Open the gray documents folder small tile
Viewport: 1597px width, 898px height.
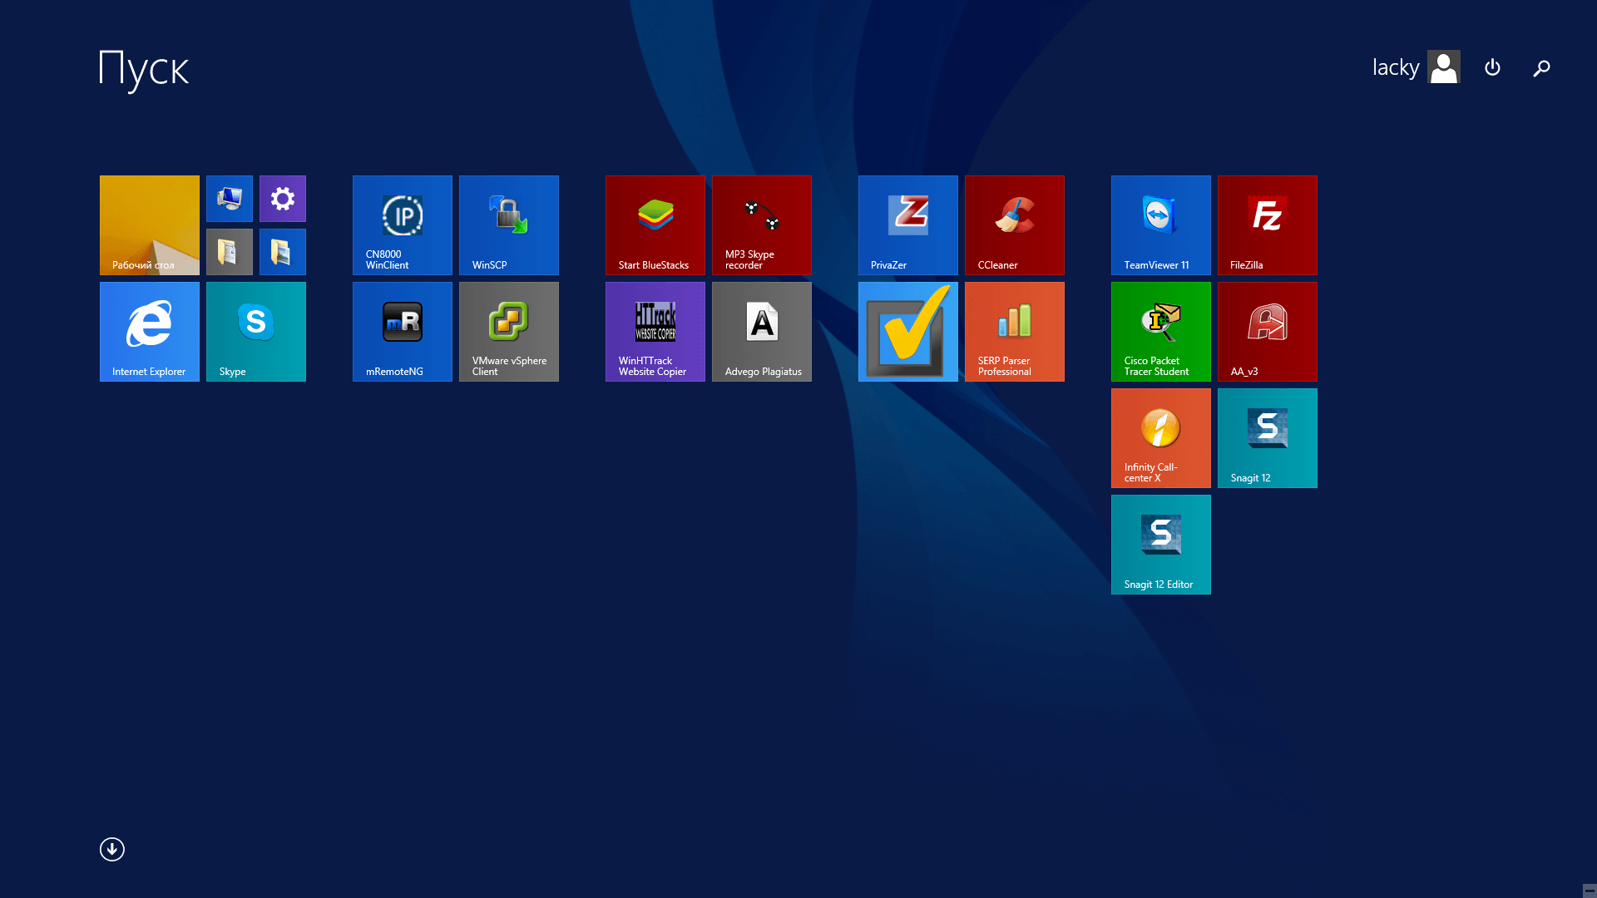230,252
